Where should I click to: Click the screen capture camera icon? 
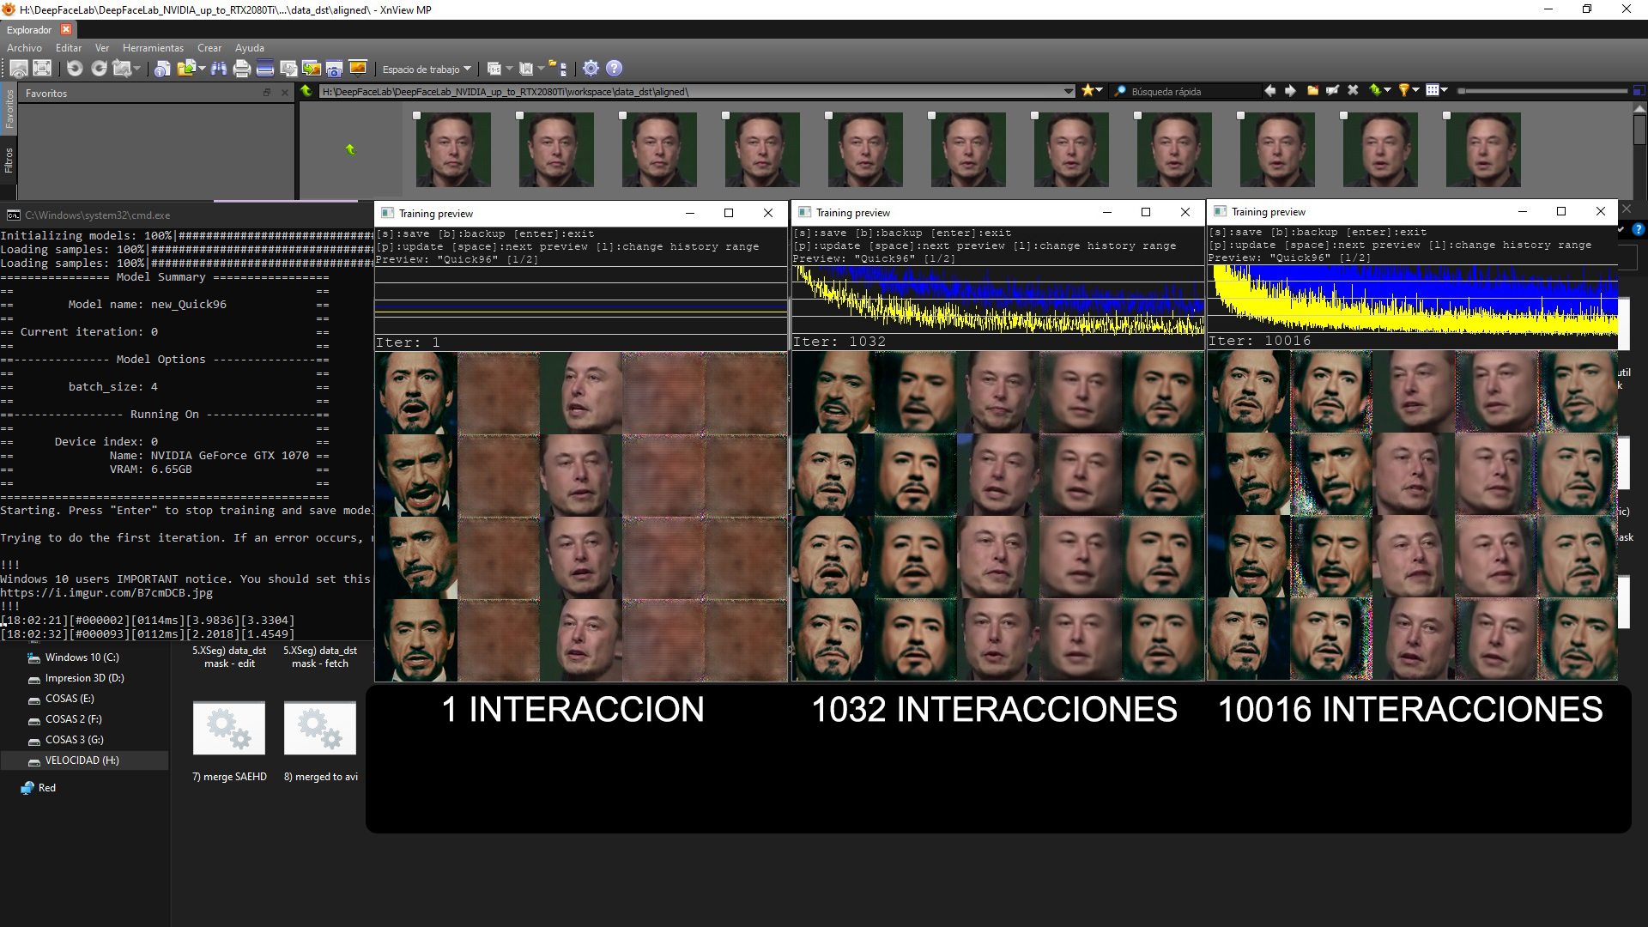tap(335, 69)
